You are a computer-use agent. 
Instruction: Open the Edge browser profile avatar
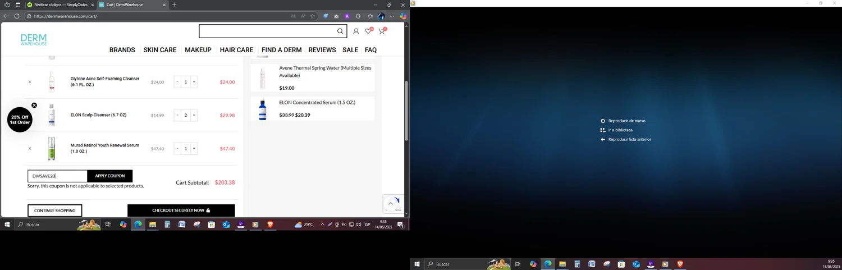381,16
